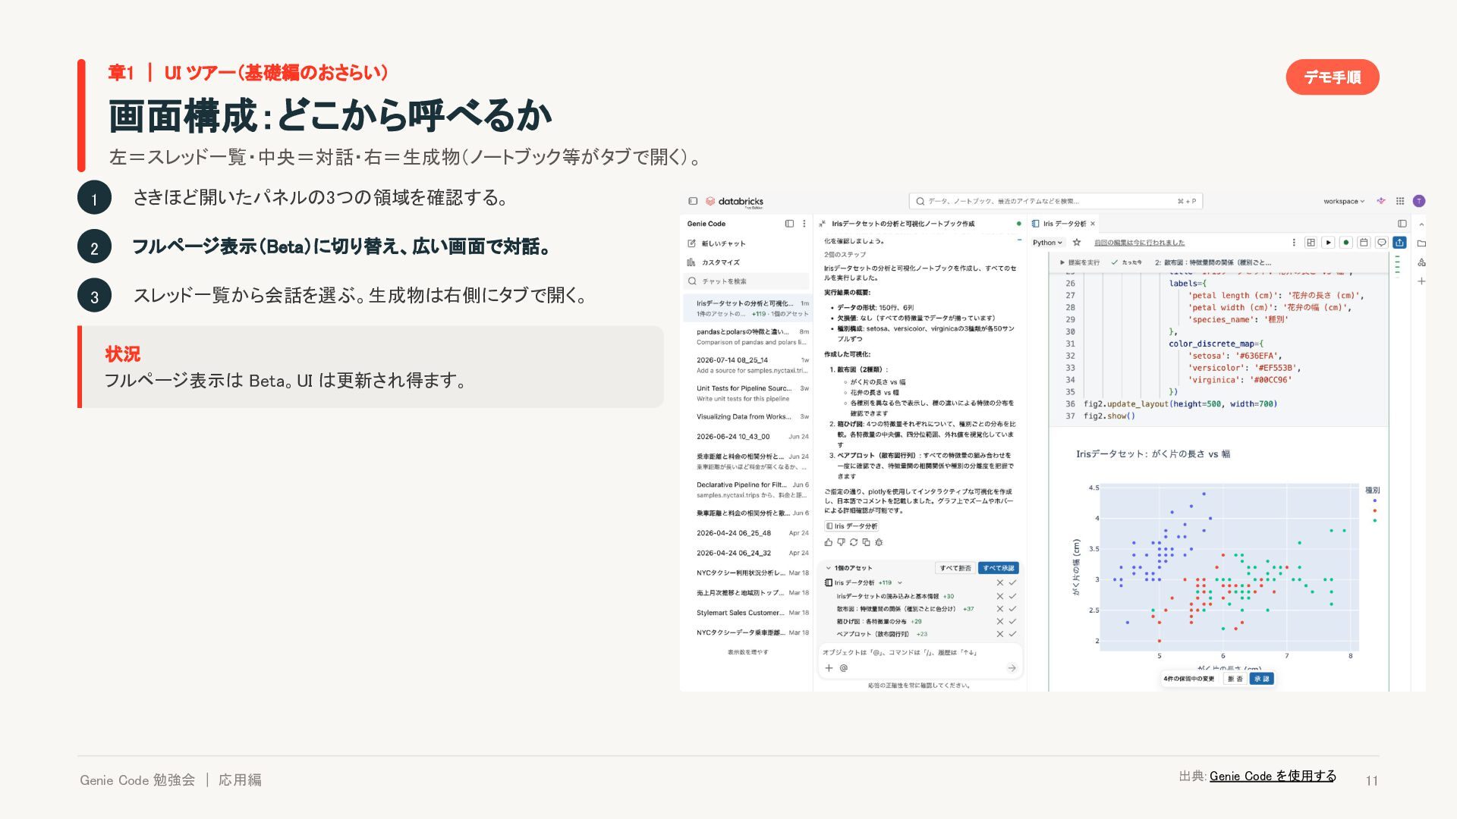Image resolution: width=1457 pixels, height=819 pixels.
Task: Expand Iris データ分析 +119 asset chevron
Action: point(900,583)
